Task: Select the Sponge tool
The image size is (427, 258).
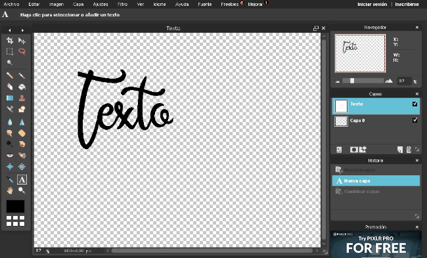Action: pos(22,133)
